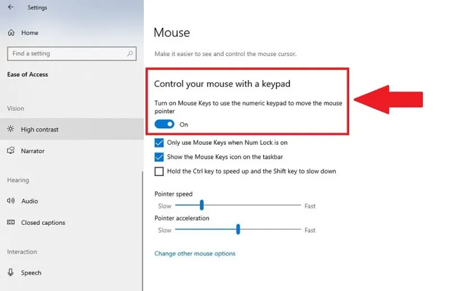Click the Audio speaker icon
This screenshot has height=291, width=453.
click(x=11, y=201)
